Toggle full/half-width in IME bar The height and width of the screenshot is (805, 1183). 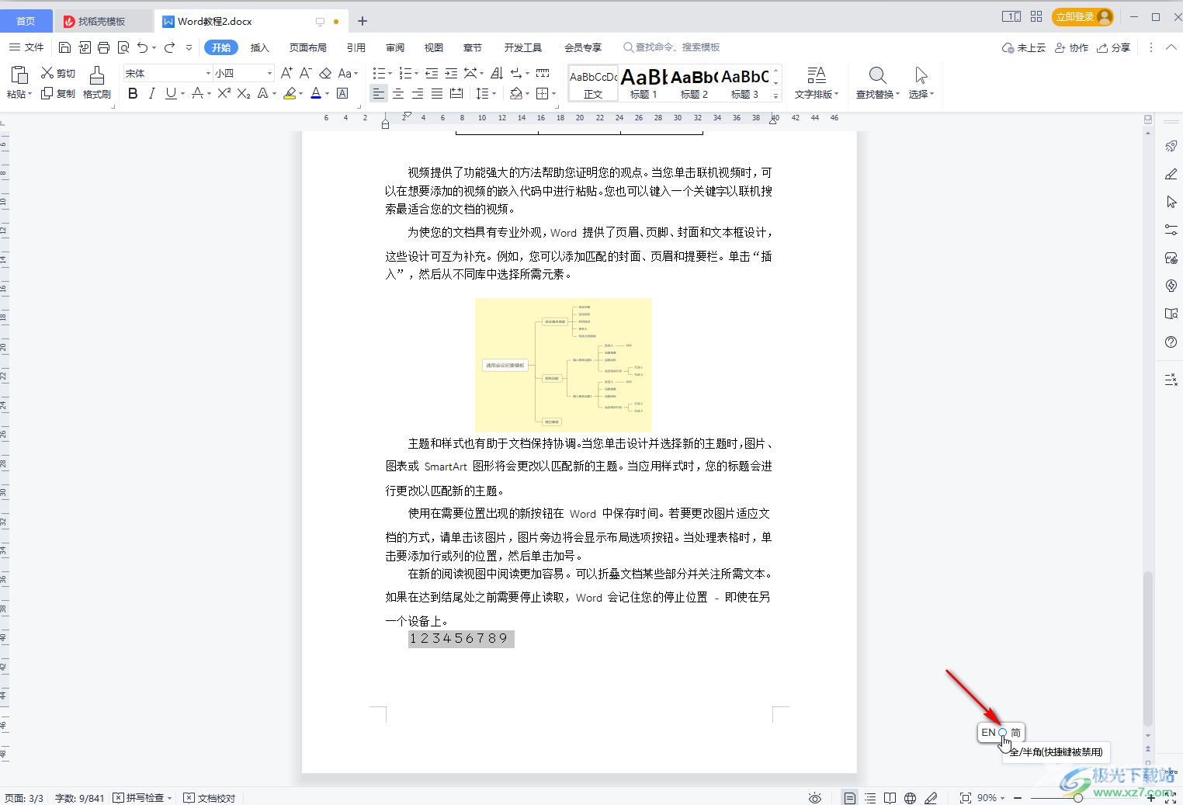click(x=1002, y=732)
